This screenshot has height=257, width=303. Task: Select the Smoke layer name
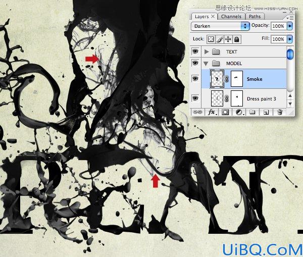[x=255, y=79]
